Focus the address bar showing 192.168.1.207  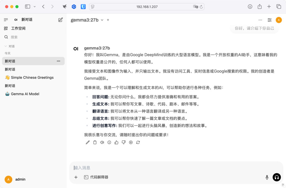tap(147, 6)
